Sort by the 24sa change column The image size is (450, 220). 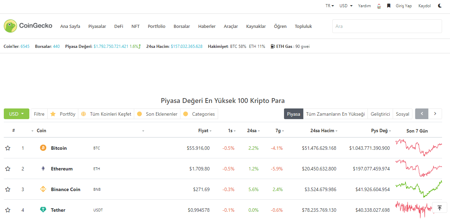pyautogui.click(x=254, y=131)
